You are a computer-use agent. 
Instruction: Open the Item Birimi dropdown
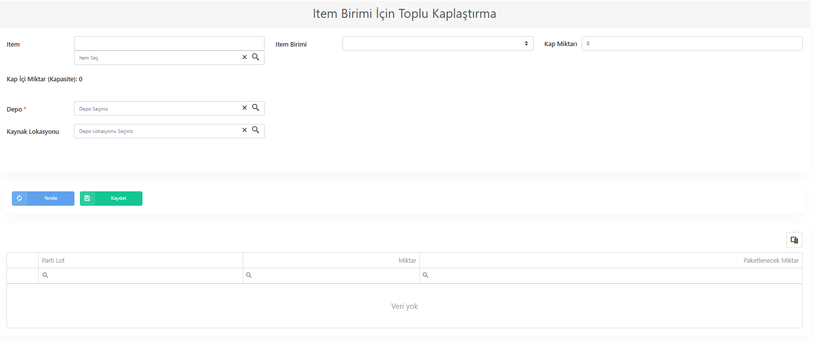pos(438,44)
